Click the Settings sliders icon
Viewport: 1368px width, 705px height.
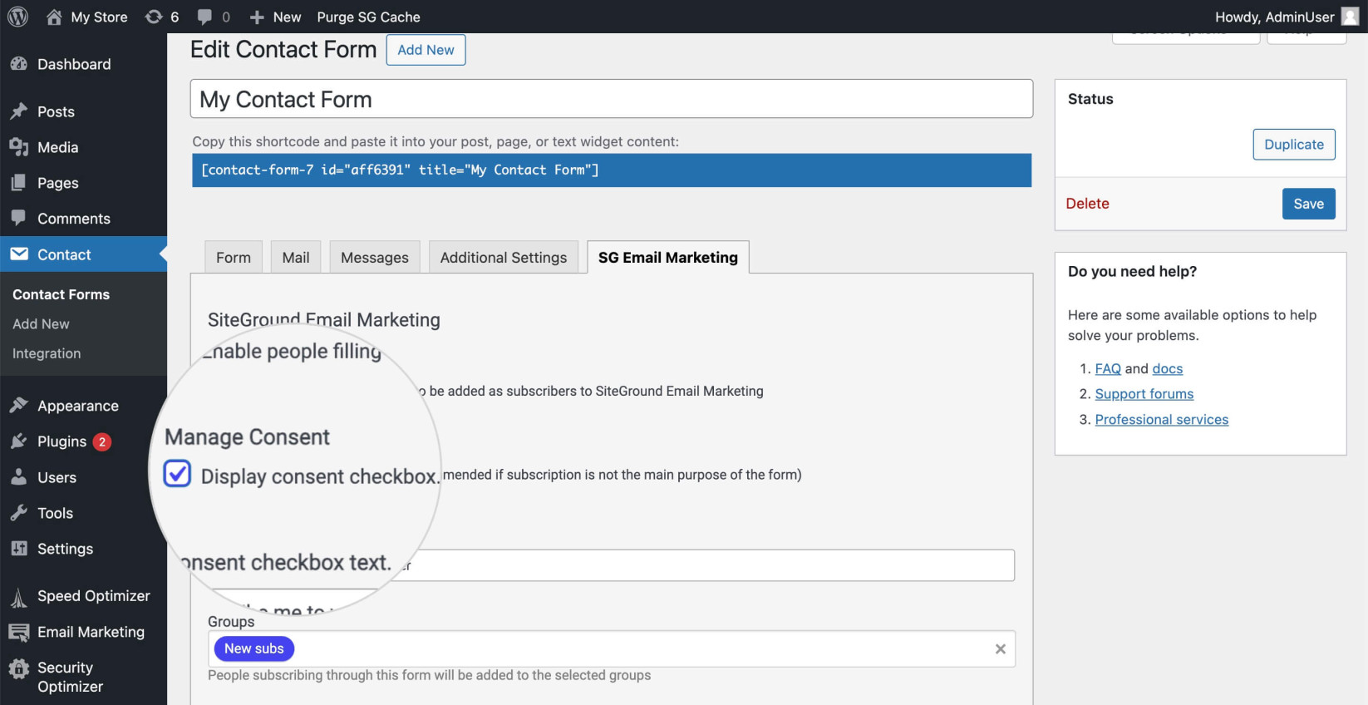tap(18, 549)
